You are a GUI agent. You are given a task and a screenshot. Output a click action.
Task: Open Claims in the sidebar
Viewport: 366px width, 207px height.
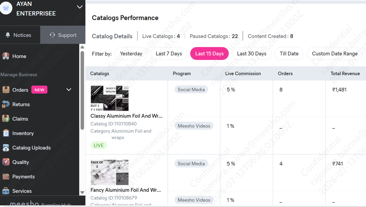(x=20, y=119)
